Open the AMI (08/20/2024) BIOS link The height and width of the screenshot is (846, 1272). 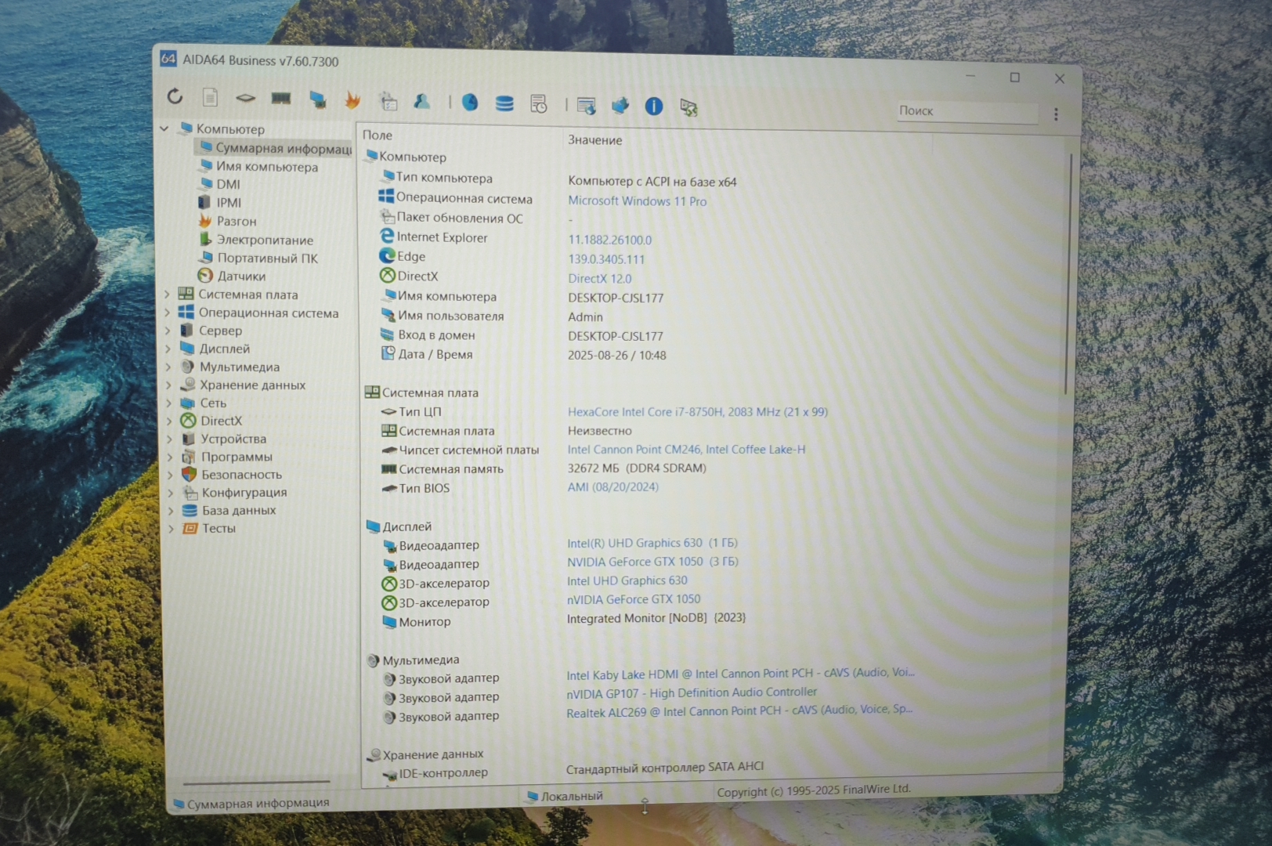point(613,487)
